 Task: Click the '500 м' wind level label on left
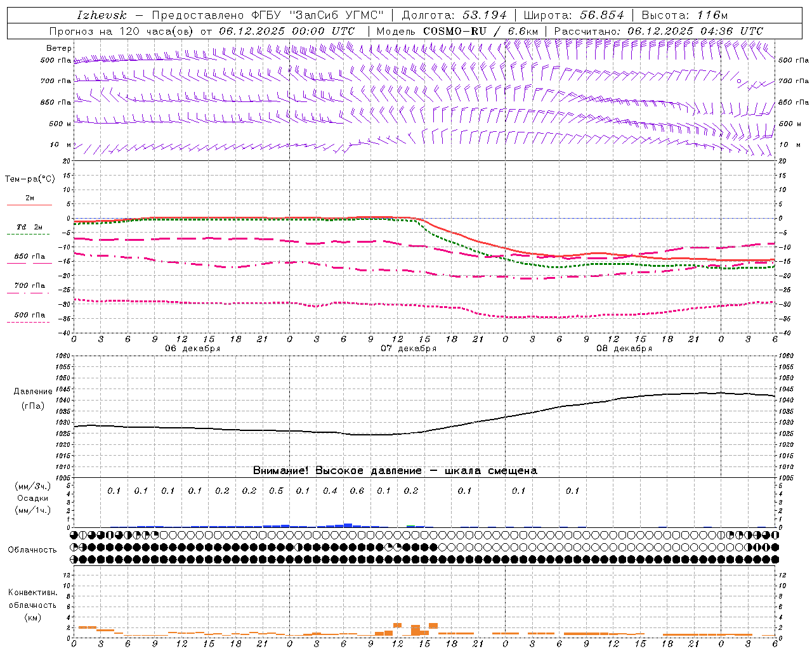pos(60,124)
